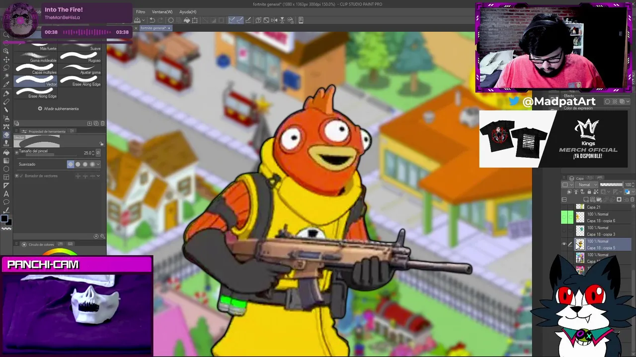
Task: Select the Rugoso sub tool
Action: [x=80, y=58]
